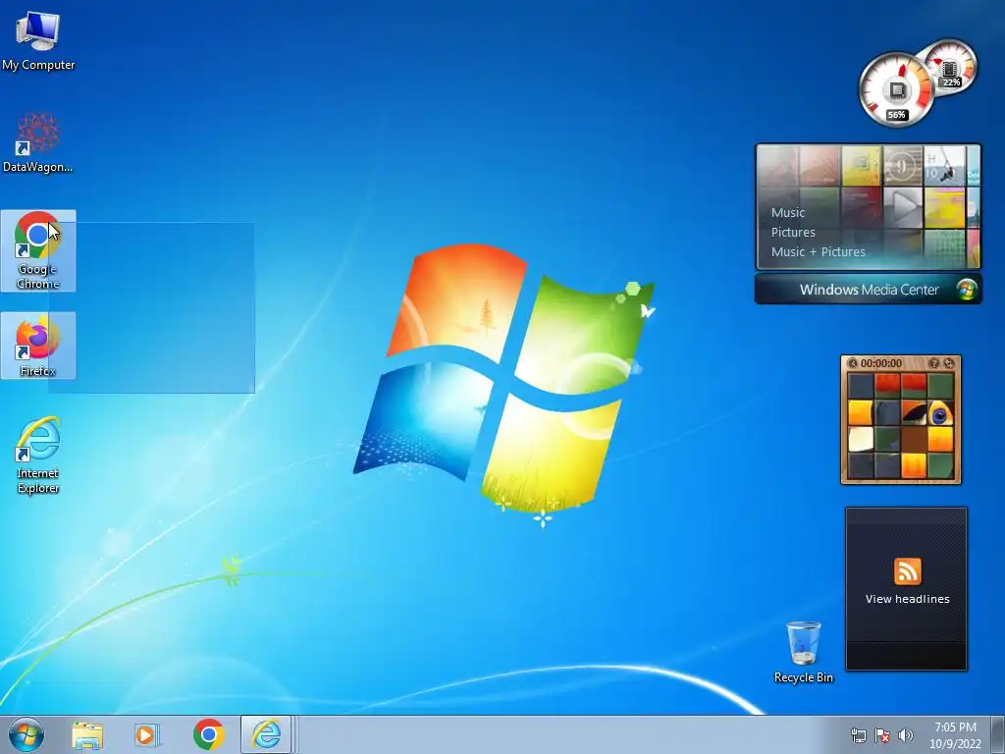
Task: Open My Computer desktop icon
Action: [38, 41]
